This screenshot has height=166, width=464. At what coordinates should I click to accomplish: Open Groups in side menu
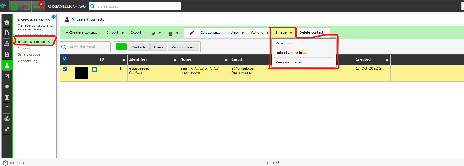pos(24,48)
